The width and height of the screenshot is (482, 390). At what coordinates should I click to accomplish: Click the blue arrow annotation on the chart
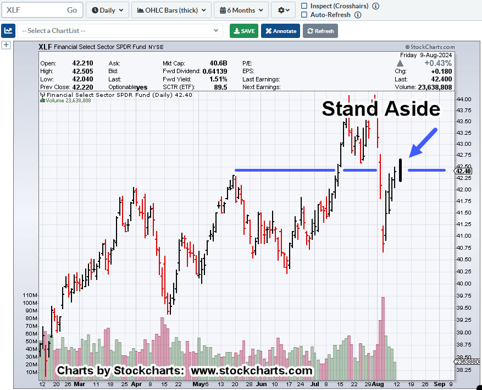[422, 142]
